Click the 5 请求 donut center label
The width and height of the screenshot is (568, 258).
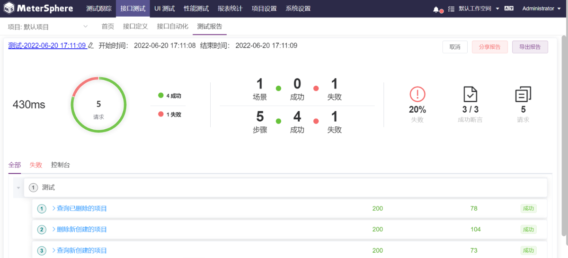(98, 109)
